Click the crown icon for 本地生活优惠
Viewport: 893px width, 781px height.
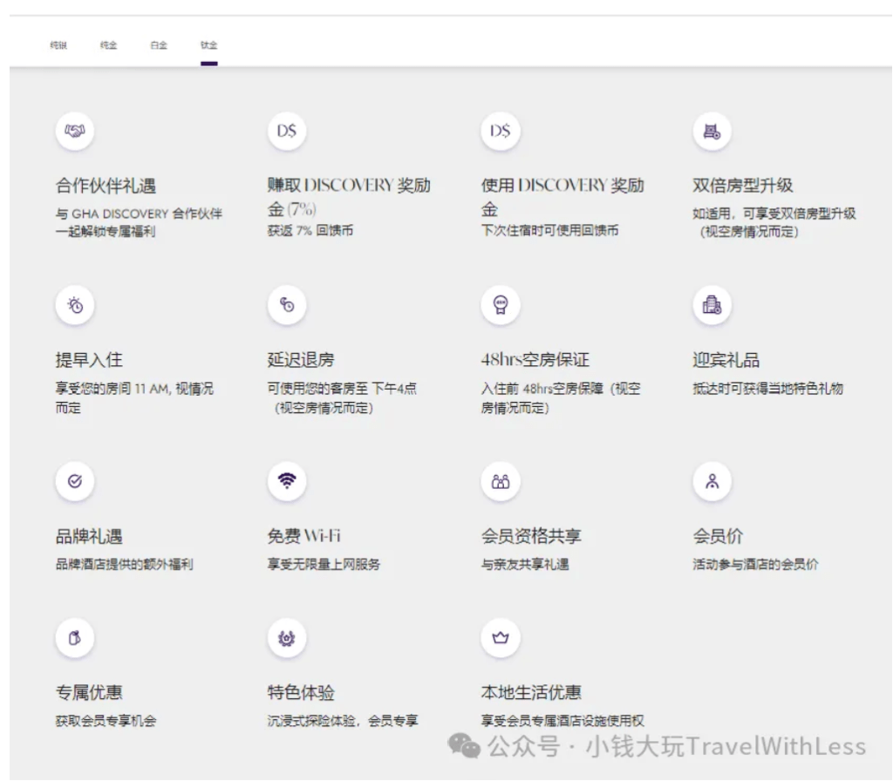point(500,638)
